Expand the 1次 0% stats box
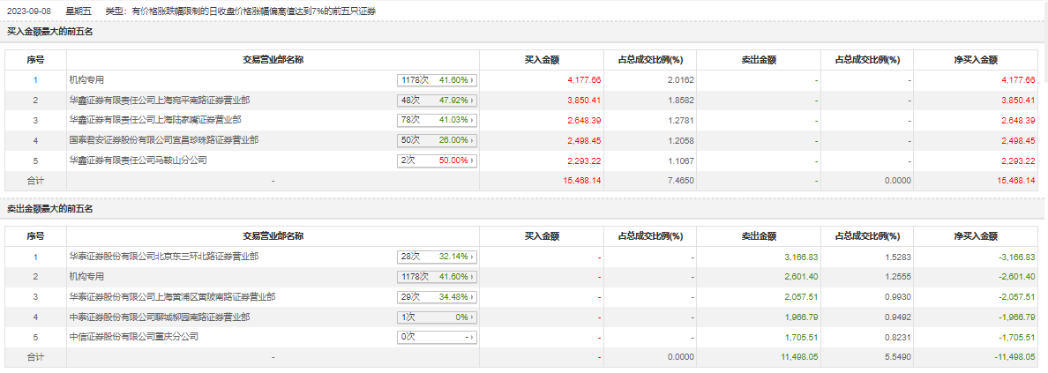The height and width of the screenshot is (373, 1048). (x=437, y=317)
